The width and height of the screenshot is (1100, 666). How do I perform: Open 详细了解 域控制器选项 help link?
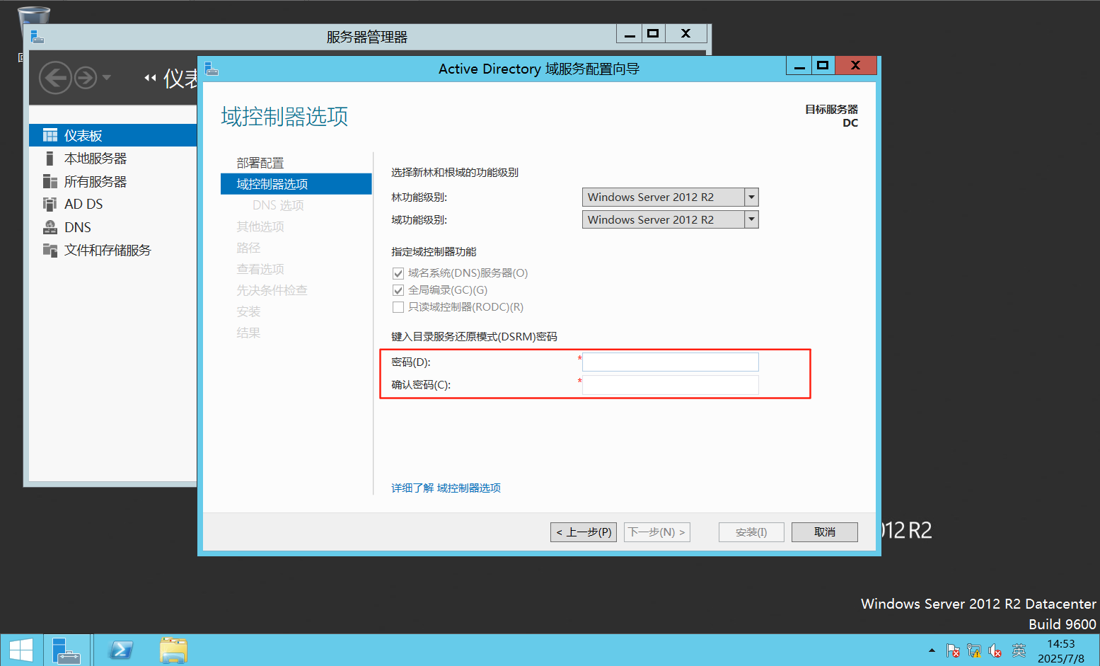click(x=446, y=488)
